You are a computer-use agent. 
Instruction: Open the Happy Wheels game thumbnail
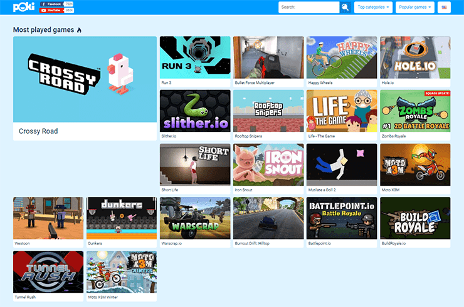coord(342,58)
